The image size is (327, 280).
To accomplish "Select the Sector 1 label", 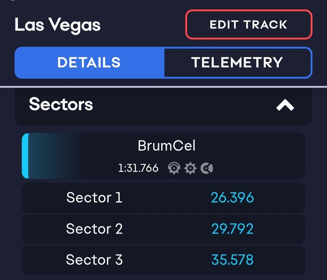I will (x=94, y=198).
